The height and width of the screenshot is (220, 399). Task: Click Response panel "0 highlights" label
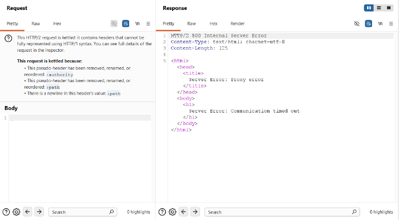(381, 212)
